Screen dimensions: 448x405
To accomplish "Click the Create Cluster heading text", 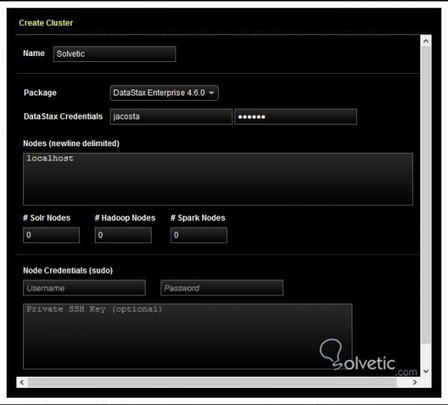I will point(46,23).
